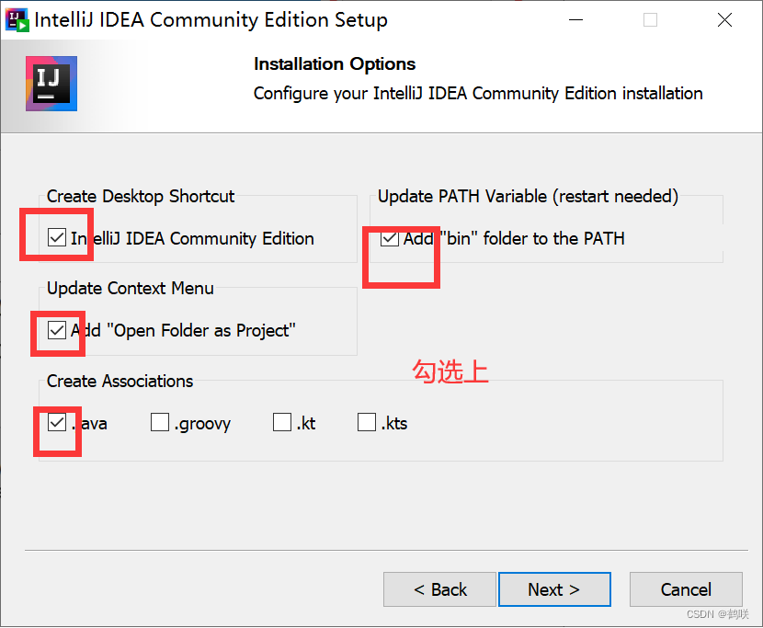Click the Create Associations section label
763x628 pixels.
120,381
